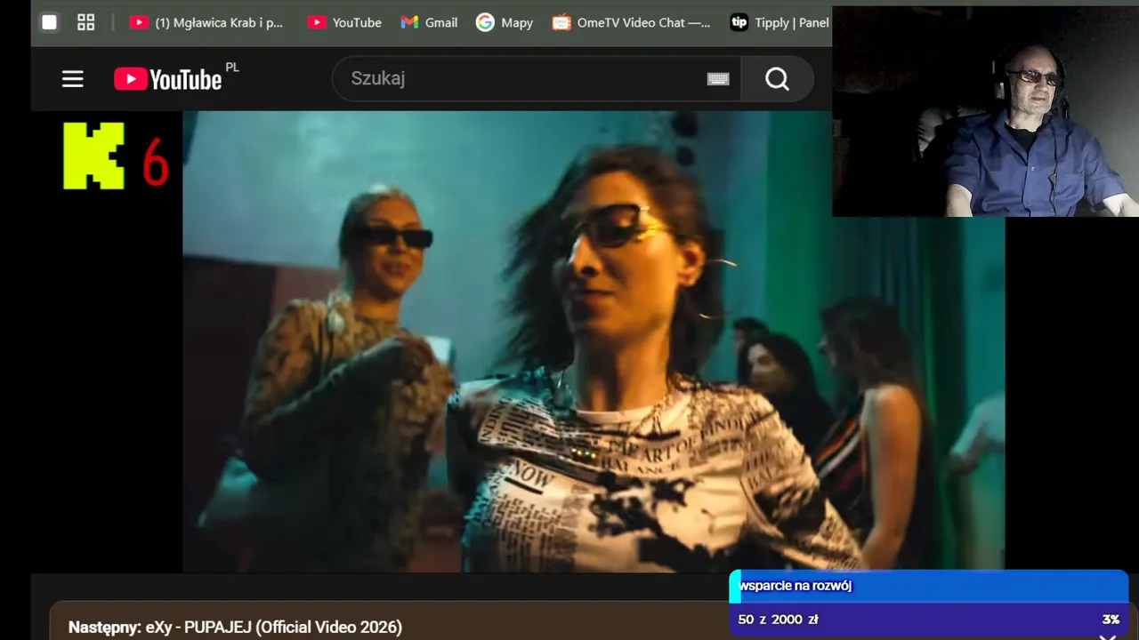The width and height of the screenshot is (1139, 640).
Task: Click the yellow K logo overlay
Action: 93,156
